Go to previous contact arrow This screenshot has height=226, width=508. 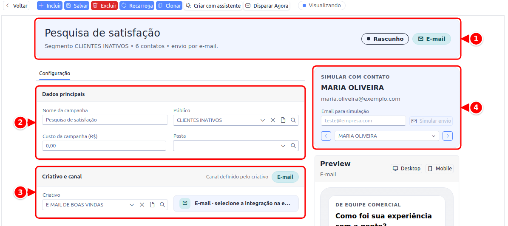coord(326,136)
